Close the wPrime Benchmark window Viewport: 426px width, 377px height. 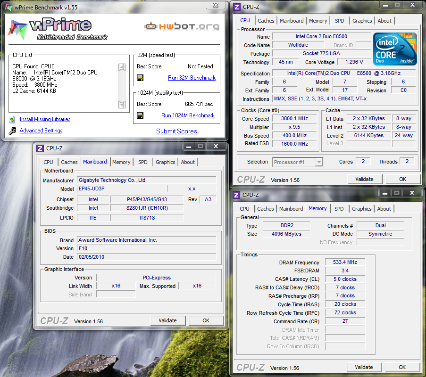216,5
